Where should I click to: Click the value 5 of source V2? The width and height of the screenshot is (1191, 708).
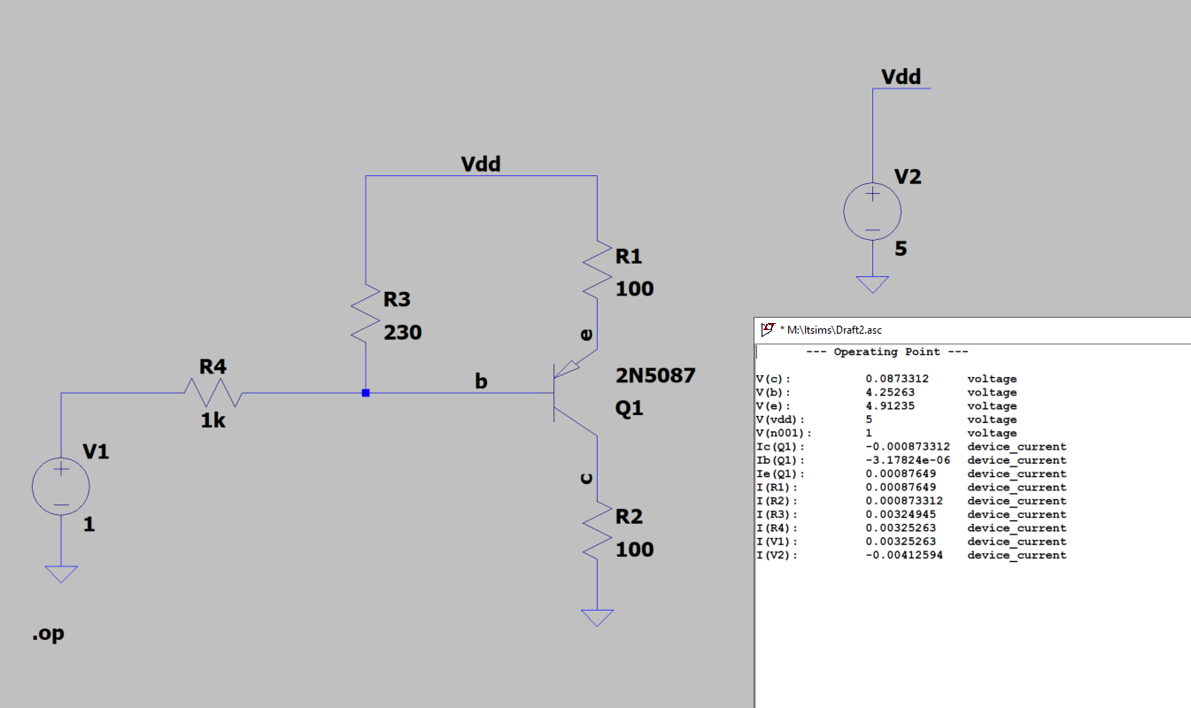click(x=901, y=249)
